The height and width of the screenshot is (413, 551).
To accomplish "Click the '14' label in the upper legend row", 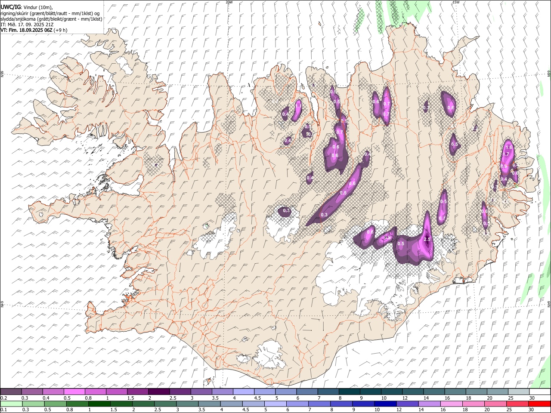I will click(426, 398).
